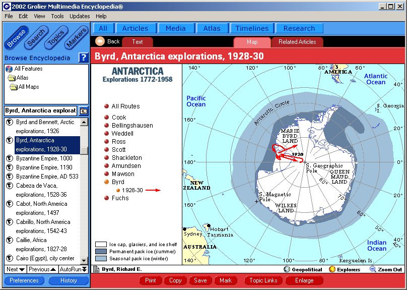The image size is (407, 290).
Task: Click Previous with up arrow
Action: coord(43,269)
